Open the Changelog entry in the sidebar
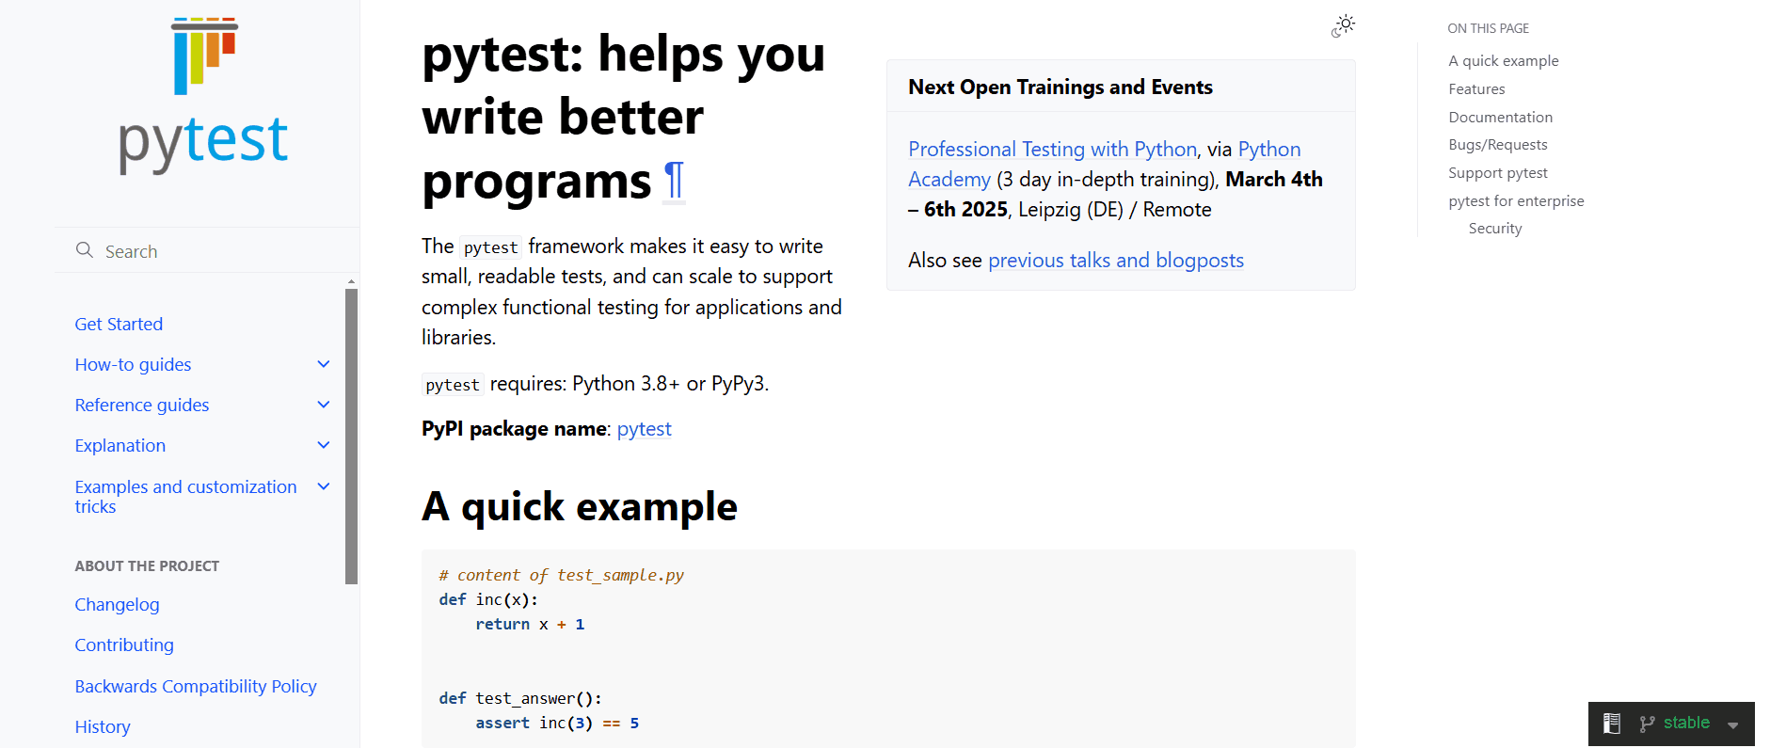The width and height of the screenshot is (1770, 748). pos(117,604)
